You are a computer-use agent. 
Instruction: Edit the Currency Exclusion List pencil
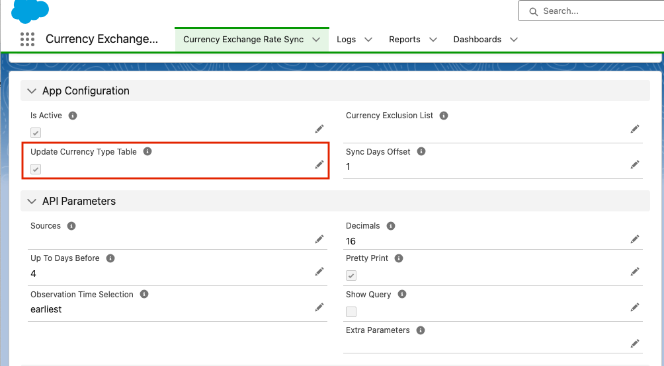point(635,129)
